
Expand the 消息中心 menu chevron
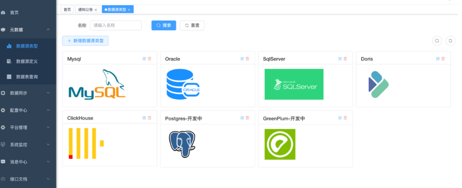48,162
